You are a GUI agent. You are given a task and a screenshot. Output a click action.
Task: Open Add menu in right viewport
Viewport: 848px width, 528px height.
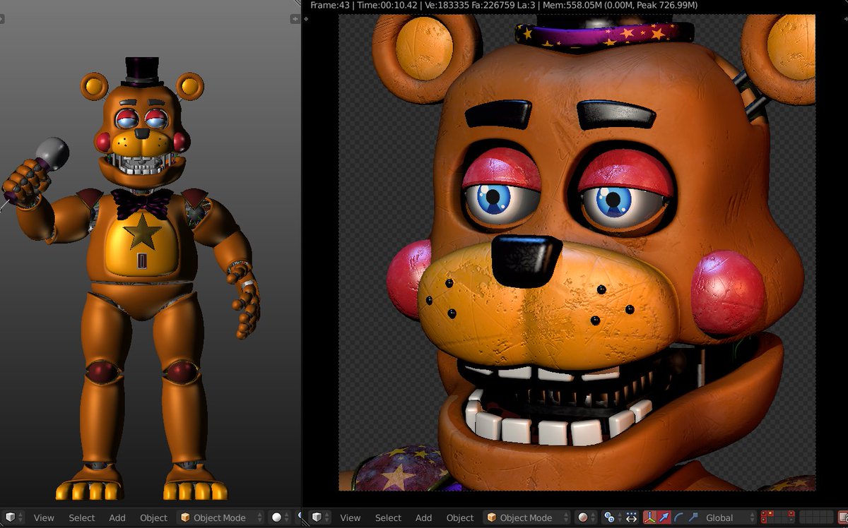(x=424, y=517)
